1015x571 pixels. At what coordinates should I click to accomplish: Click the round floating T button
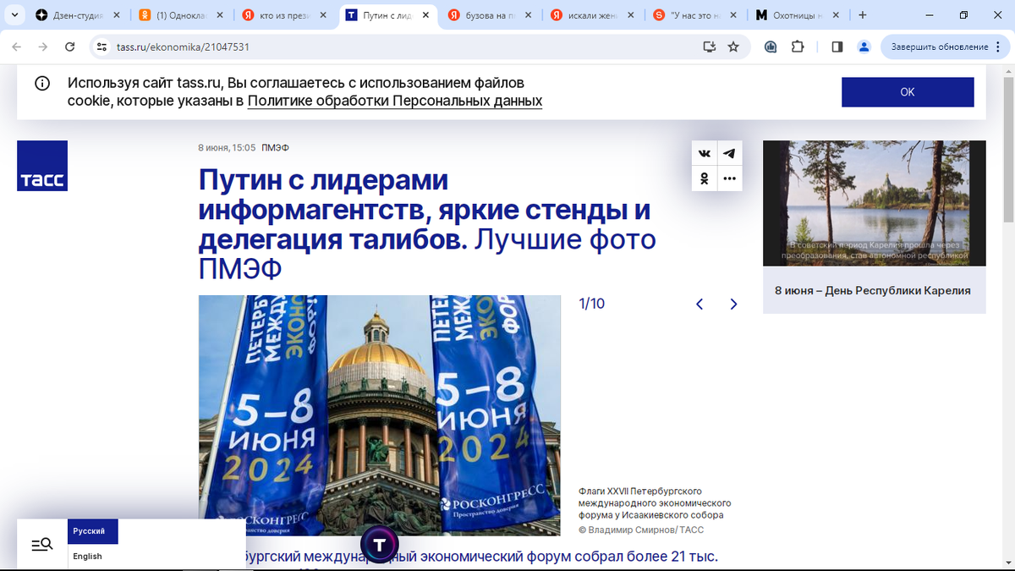click(379, 545)
